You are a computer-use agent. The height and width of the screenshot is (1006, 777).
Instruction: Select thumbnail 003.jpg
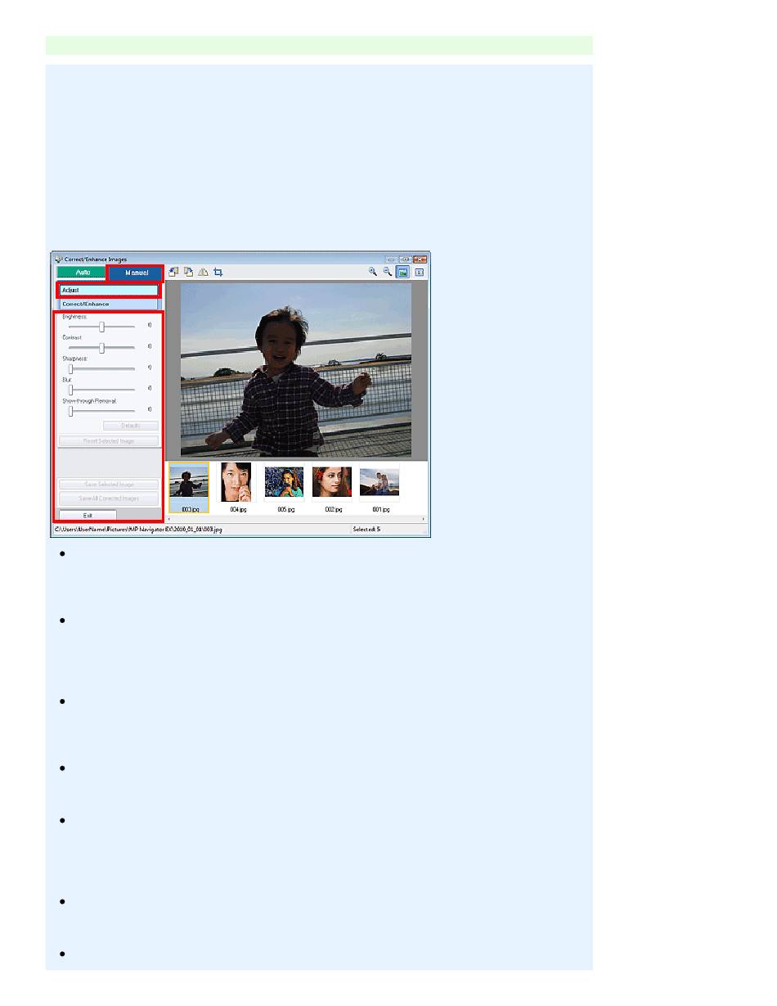(x=189, y=488)
